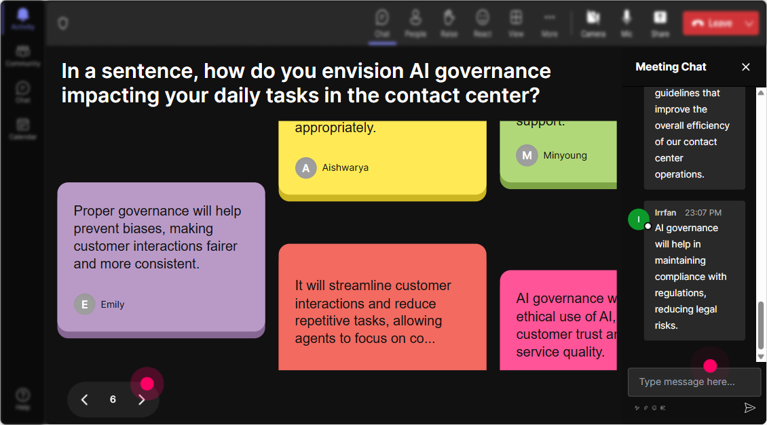Image resolution: width=767 pixels, height=425 pixels.
Task: Select the red 'streamline customer interactions' card
Action: point(383,307)
